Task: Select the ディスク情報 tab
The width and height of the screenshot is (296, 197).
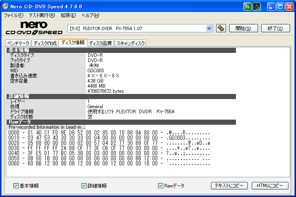Action: click(x=73, y=43)
